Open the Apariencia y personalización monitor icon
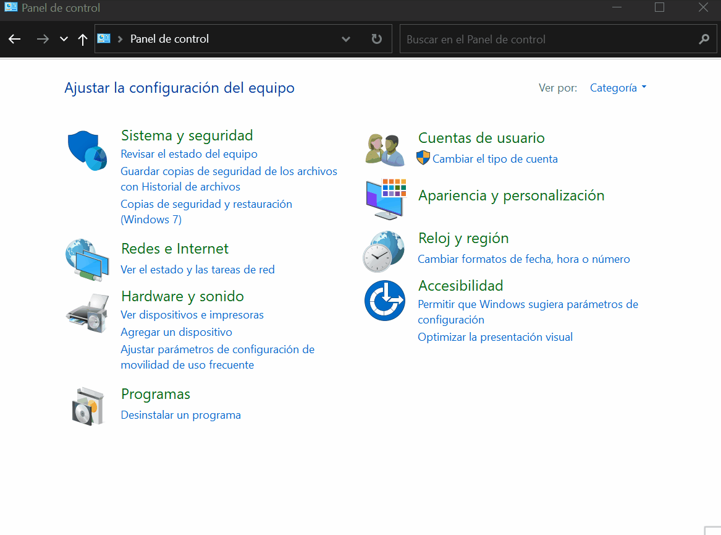 pos(386,199)
